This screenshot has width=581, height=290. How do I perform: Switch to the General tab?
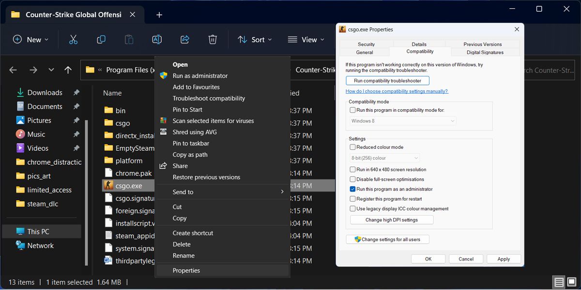click(x=365, y=52)
